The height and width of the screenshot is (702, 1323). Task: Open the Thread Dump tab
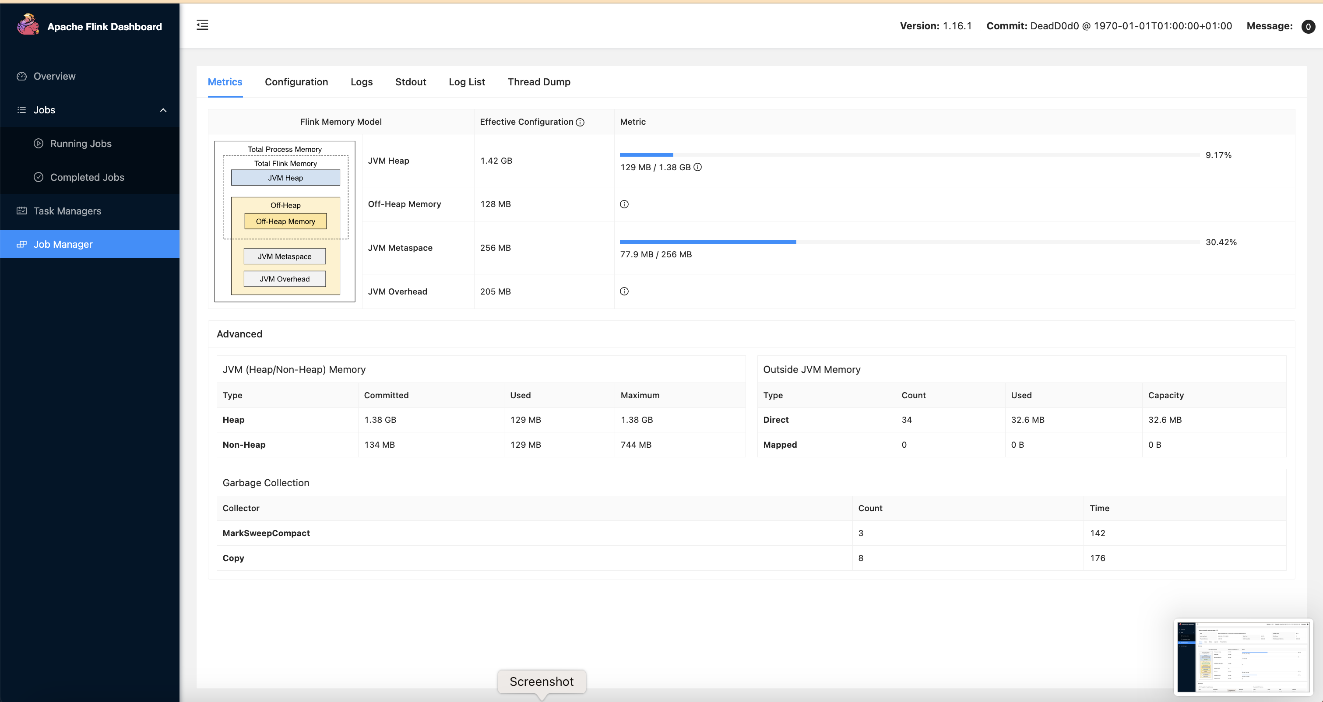point(539,82)
